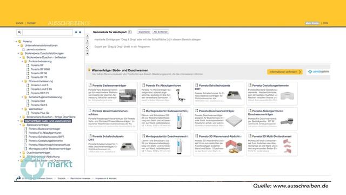This screenshot has width=346, height=195.
Task: Click the left chevron button of Sammelliste panel
Action: tap(88, 48)
